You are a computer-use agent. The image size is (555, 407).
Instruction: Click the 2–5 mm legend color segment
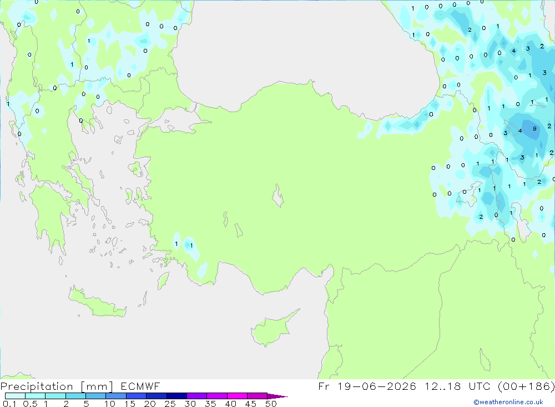[x=75, y=396]
